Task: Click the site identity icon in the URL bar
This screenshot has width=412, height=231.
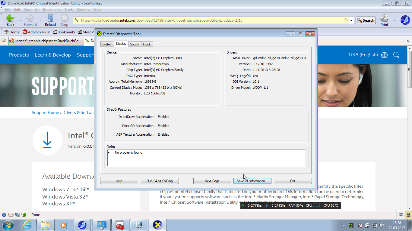Action: click(76, 20)
